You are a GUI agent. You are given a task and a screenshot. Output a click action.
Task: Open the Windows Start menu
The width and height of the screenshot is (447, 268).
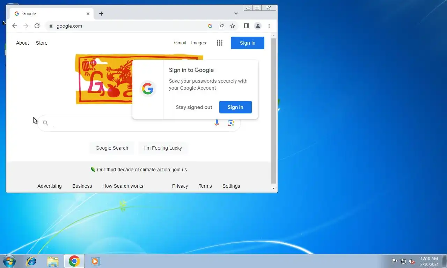[x=9, y=261]
